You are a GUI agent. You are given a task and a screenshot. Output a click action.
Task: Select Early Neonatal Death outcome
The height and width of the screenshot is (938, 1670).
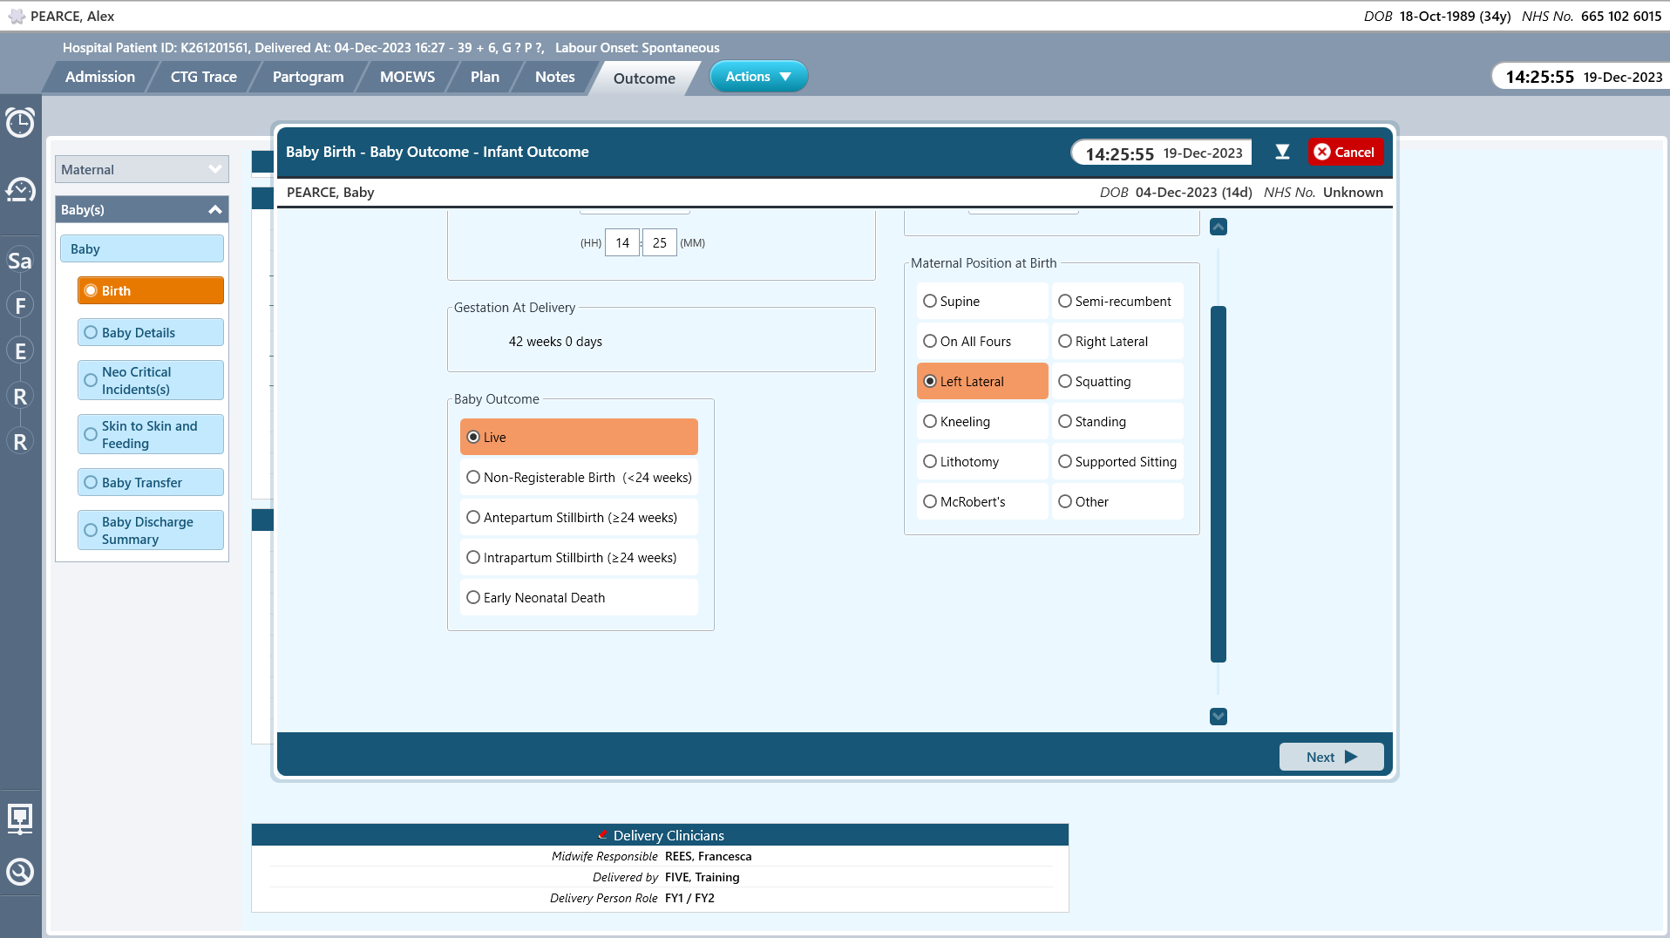click(579, 597)
